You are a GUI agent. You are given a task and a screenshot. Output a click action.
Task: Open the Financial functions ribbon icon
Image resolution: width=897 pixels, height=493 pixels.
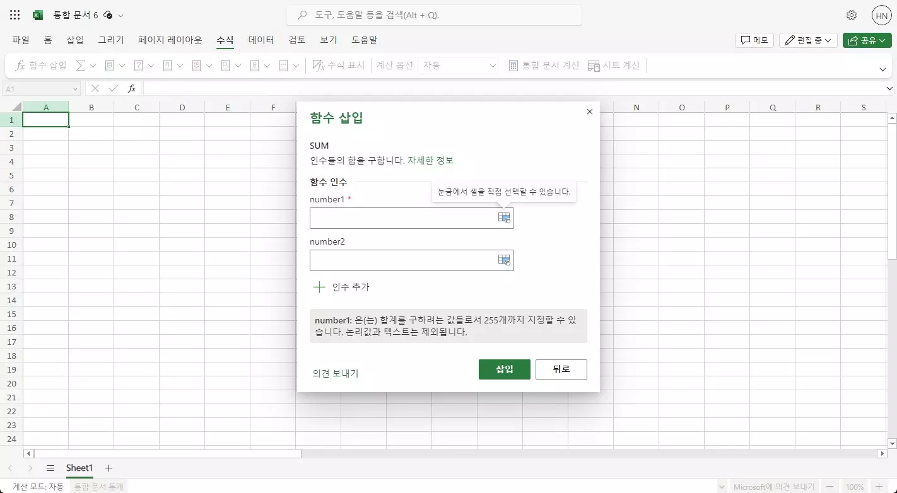[109, 66]
